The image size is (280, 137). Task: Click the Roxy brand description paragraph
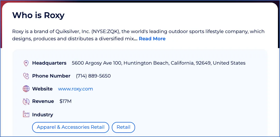pos(138,35)
